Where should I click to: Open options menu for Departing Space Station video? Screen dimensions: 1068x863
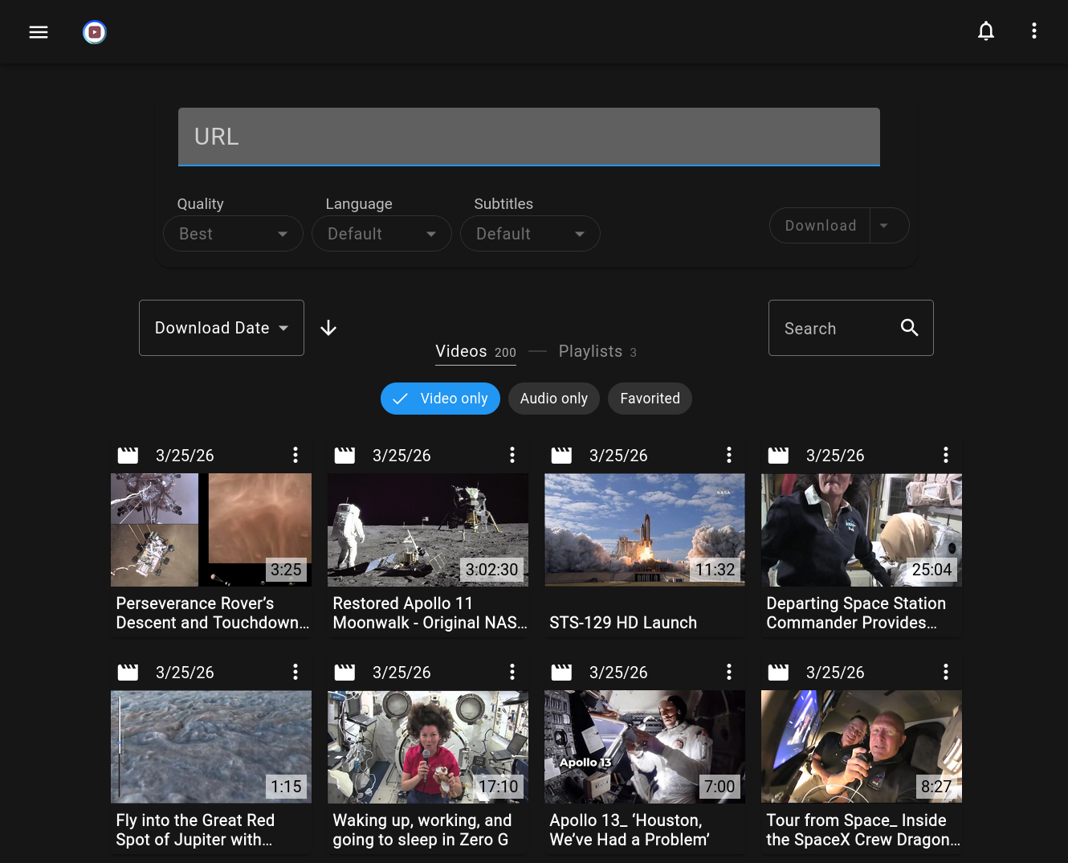[x=946, y=455]
